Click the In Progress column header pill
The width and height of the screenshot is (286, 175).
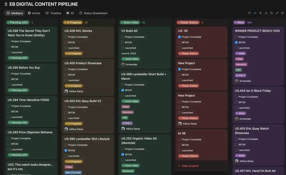coord(73,22)
